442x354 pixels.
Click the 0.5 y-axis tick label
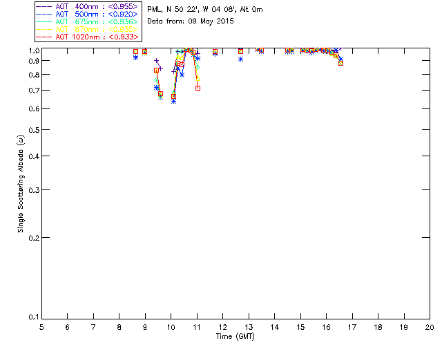34,130
